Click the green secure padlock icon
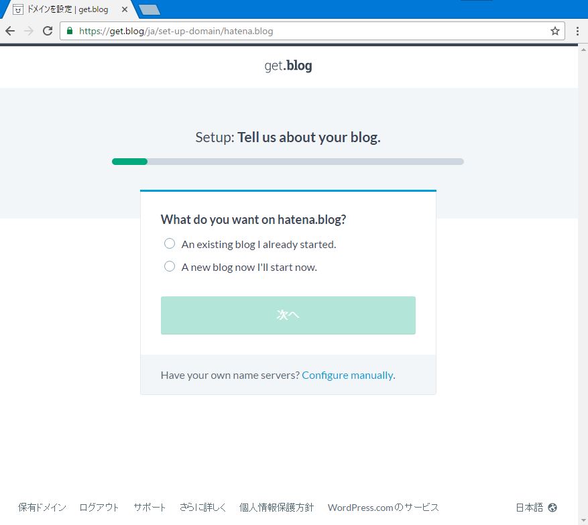The height and width of the screenshot is (525, 588). 69,31
